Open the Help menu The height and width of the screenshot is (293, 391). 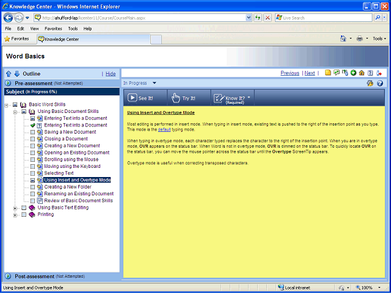87,29
